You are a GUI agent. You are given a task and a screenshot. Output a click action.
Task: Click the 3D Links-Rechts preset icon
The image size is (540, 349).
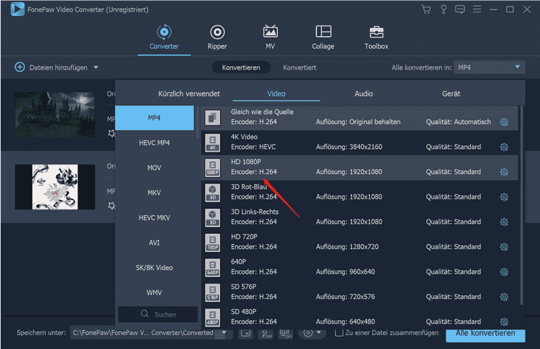(x=213, y=218)
